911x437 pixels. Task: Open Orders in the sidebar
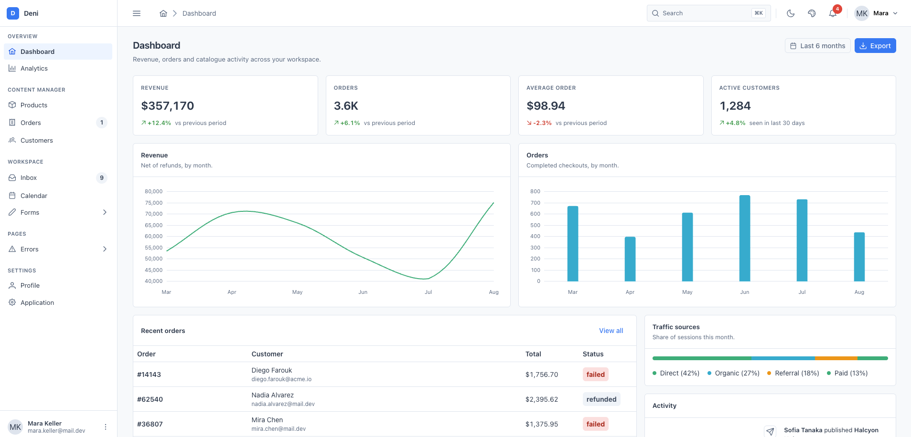click(58, 123)
